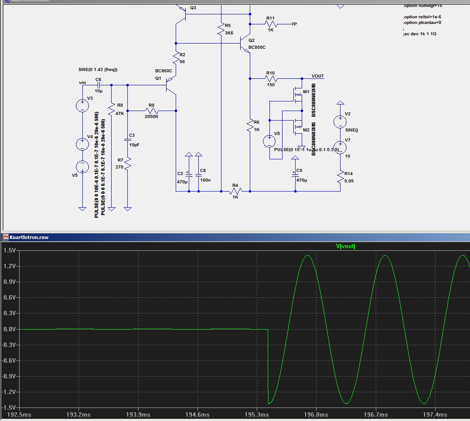Click the -1.5V vertical axis label
The height and width of the screenshot is (421, 470).
(x=9, y=408)
